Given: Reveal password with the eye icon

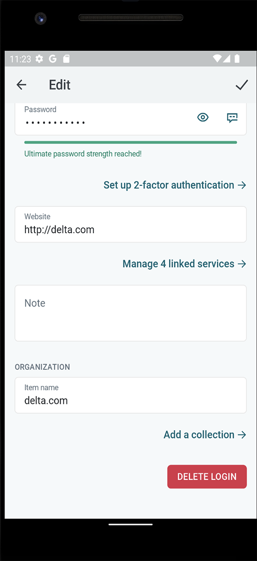Looking at the screenshot, I should tap(202, 117).
